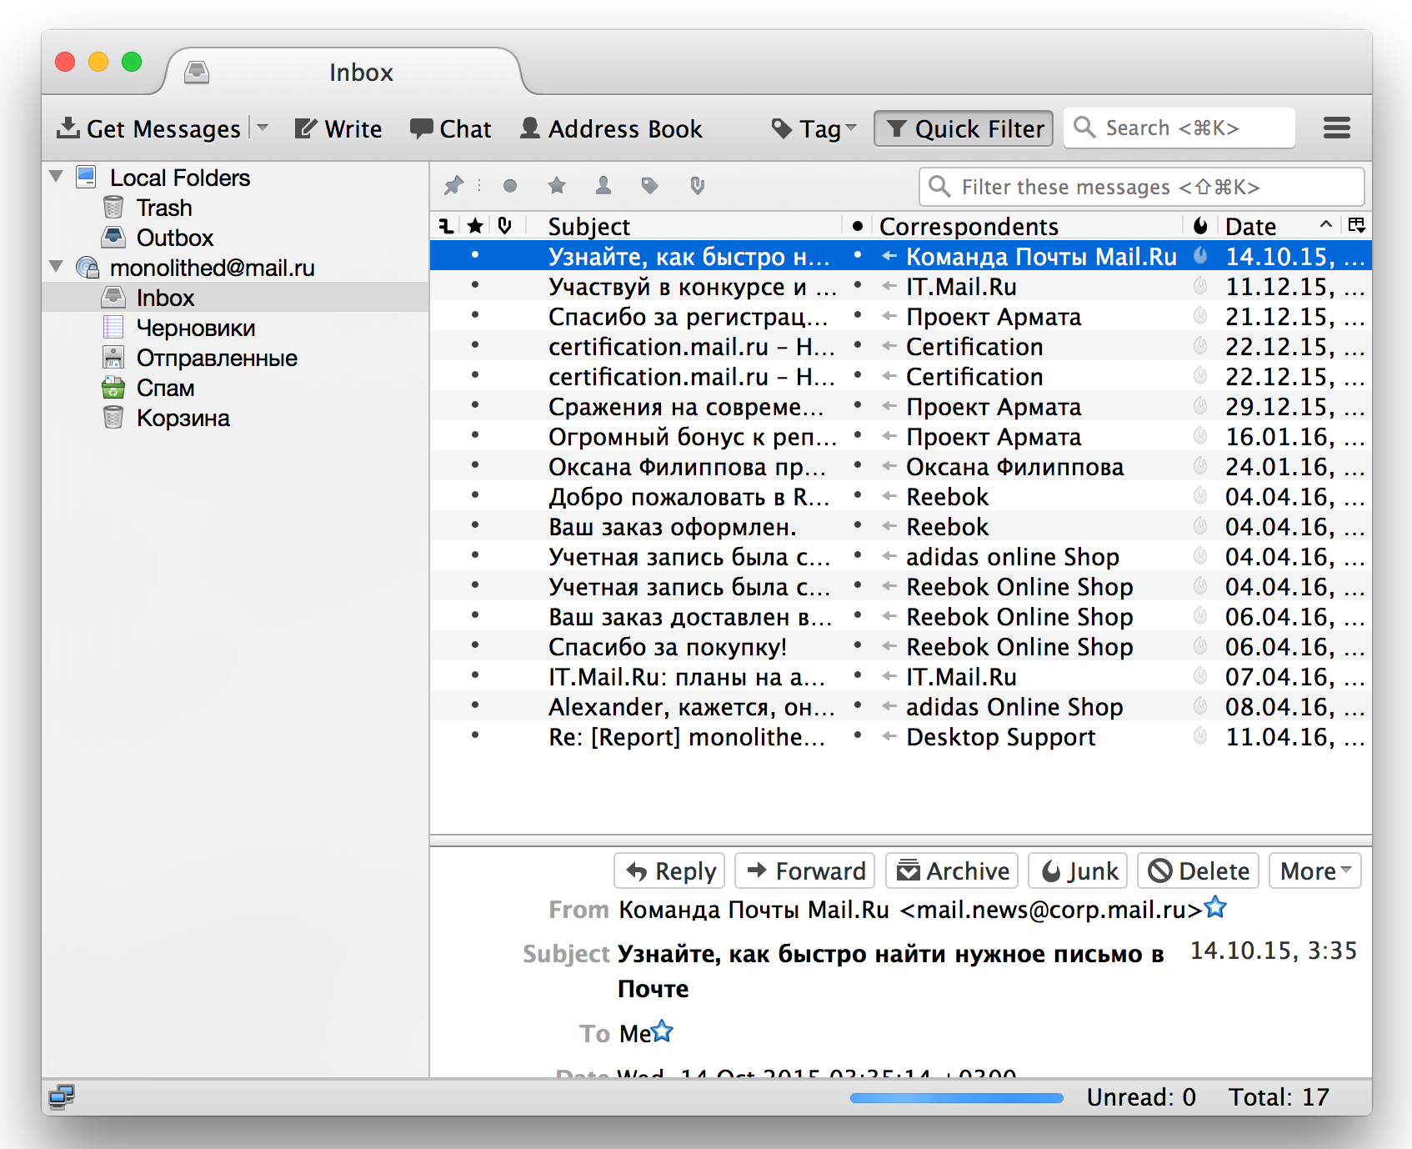This screenshot has height=1149, width=1412.
Task: Forward the selected message
Action: (804, 871)
